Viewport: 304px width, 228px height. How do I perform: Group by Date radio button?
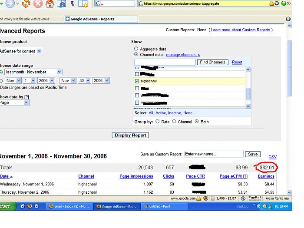point(157,121)
